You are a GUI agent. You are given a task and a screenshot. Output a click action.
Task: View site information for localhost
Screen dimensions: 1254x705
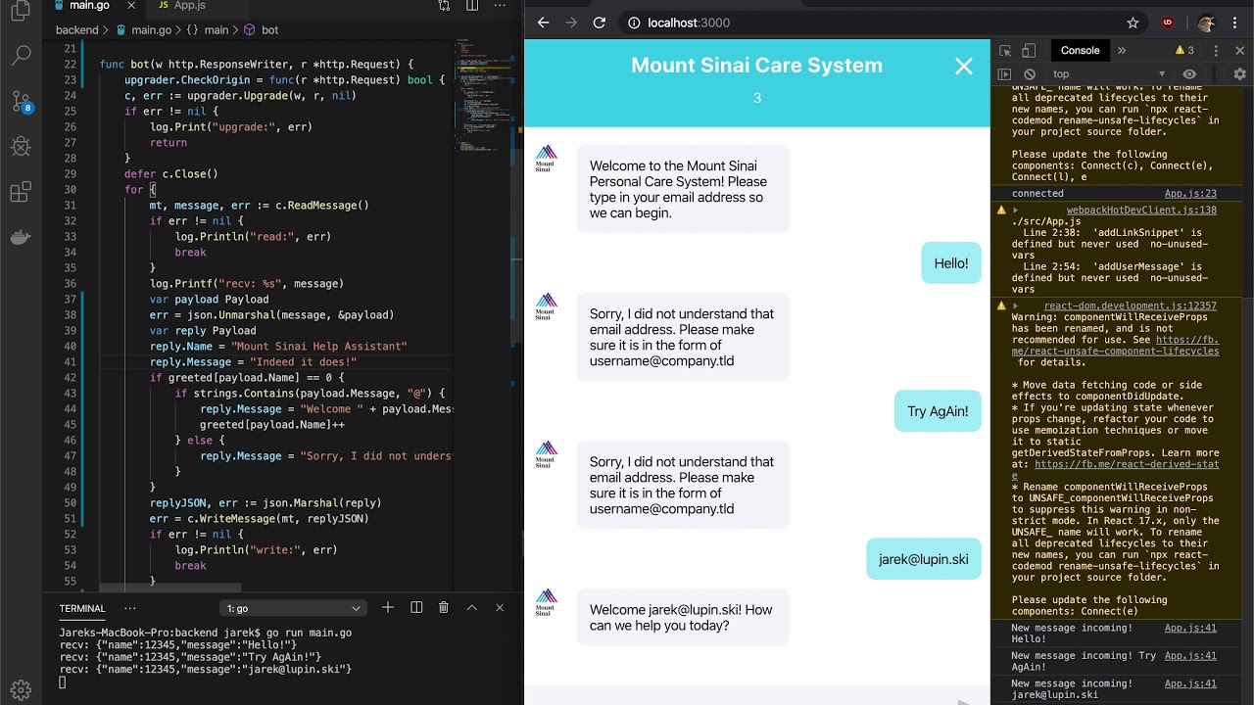pyautogui.click(x=634, y=23)
